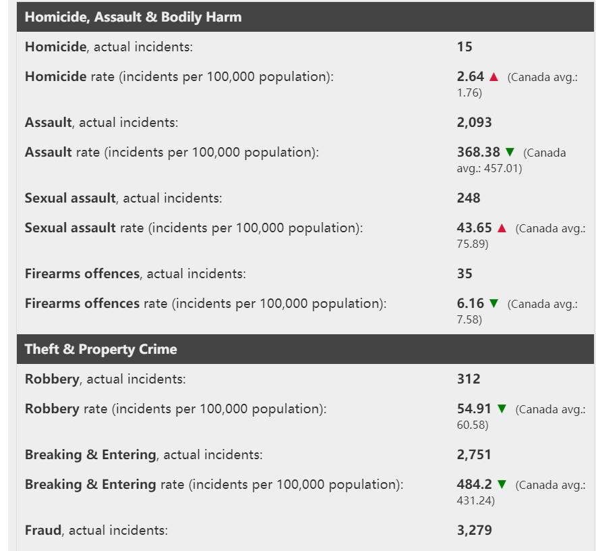Click the Canada avg. text beside robbery rate
Viewport: 596px width, 551px height.
(x=550, y=410)
